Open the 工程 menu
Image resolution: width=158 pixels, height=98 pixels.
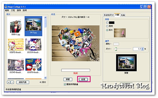click(13, 10)
